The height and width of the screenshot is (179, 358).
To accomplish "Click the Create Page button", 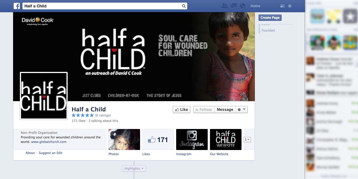I will (x=270, y=18).
